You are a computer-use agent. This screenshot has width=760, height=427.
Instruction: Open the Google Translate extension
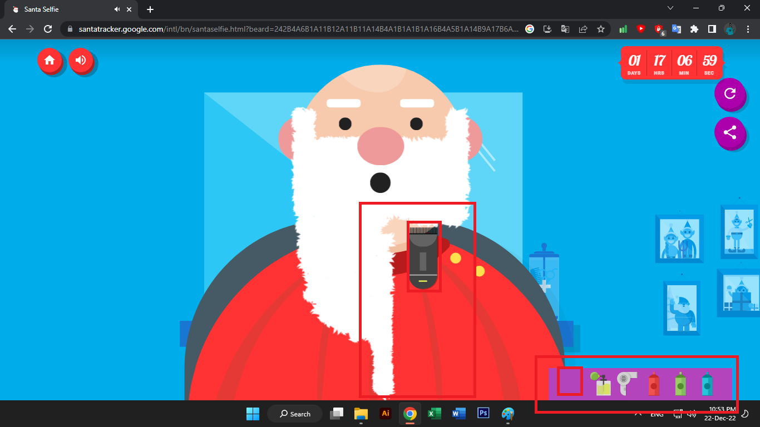pos(677,29)
